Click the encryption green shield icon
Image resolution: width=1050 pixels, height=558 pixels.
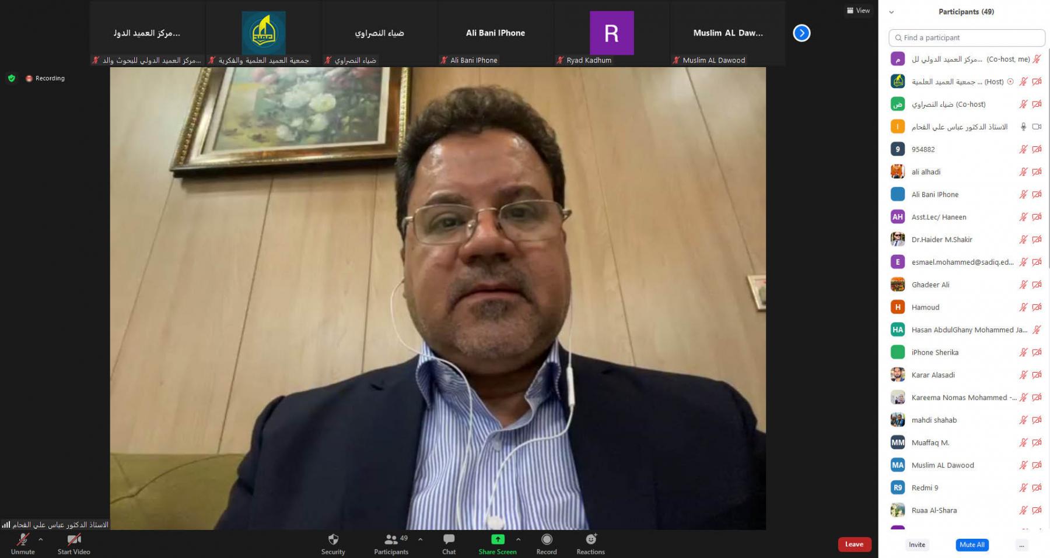pos(12,78)
